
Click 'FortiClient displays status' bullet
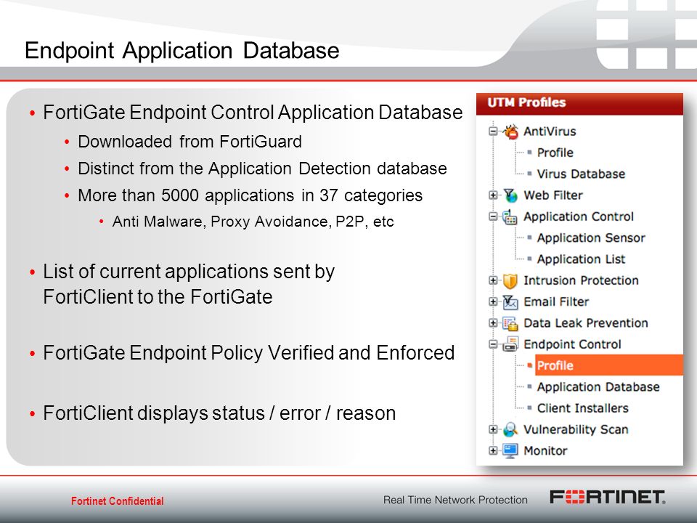pyautogui.click(x=219, y=413)
